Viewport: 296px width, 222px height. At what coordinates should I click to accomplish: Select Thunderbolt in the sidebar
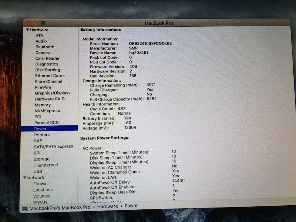pos(46,165)
